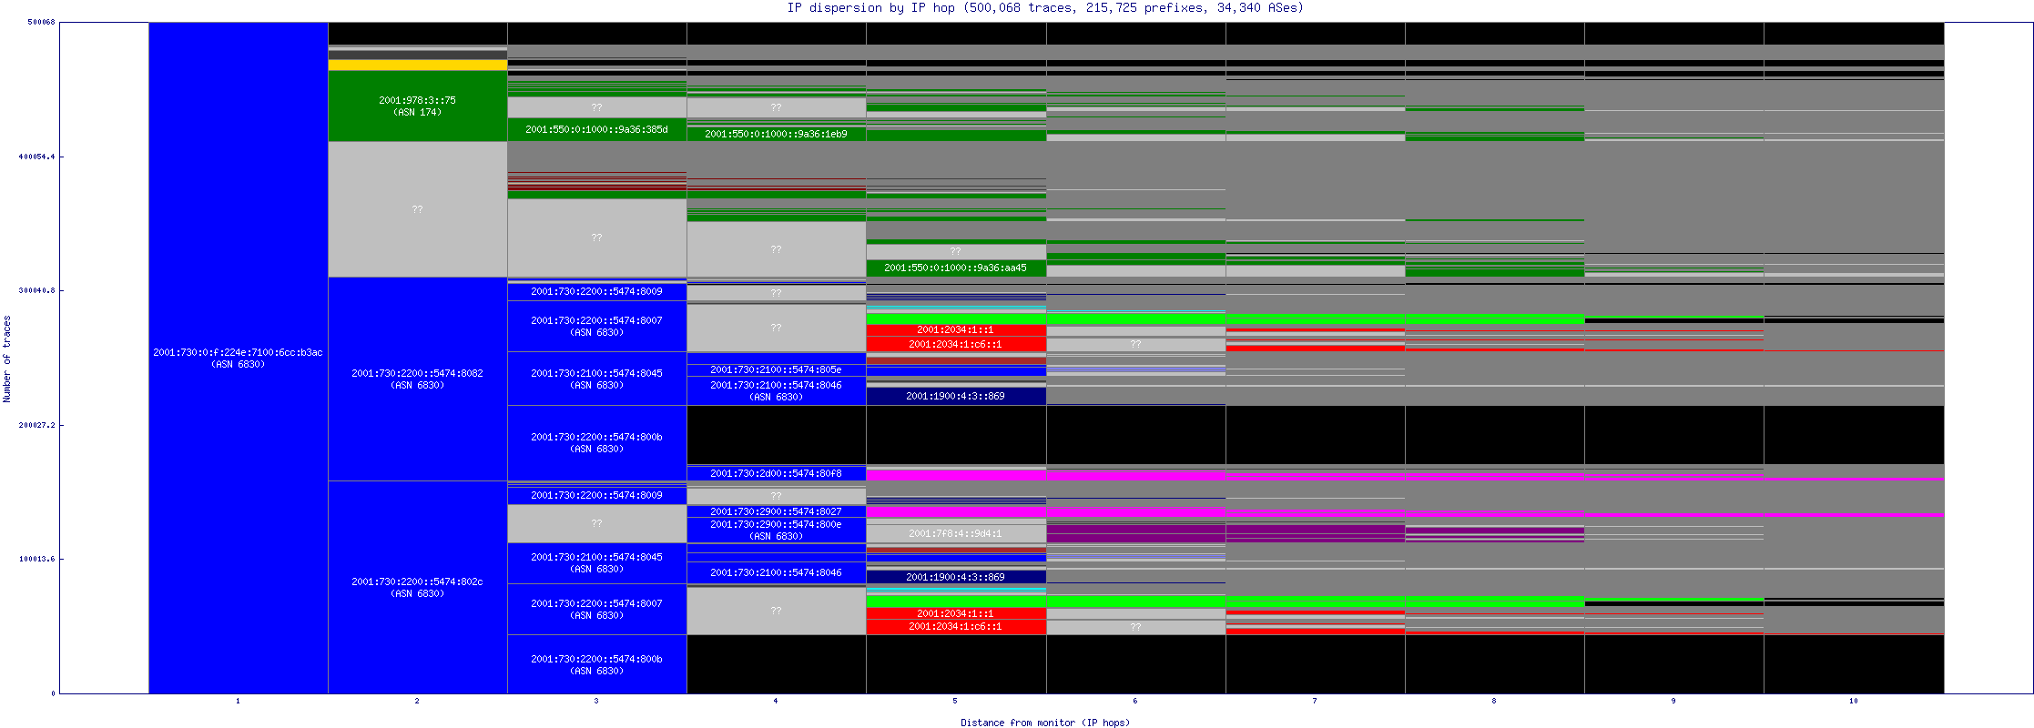2034x728 pixels.
Task: Select 5474:8009 block under the 5474:802c branch
Action: pyautogui.click(x=596, y=495)
